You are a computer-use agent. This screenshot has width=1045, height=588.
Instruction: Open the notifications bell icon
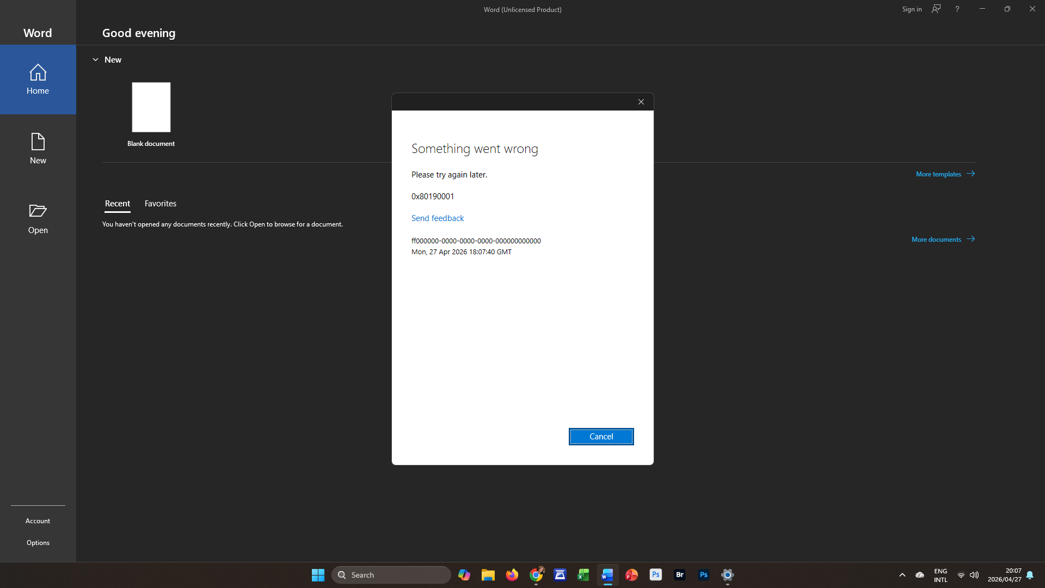(x=1030, y=575)
